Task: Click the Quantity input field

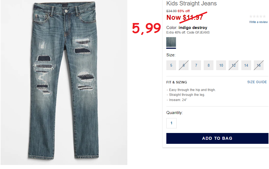Action: [171, 123]
